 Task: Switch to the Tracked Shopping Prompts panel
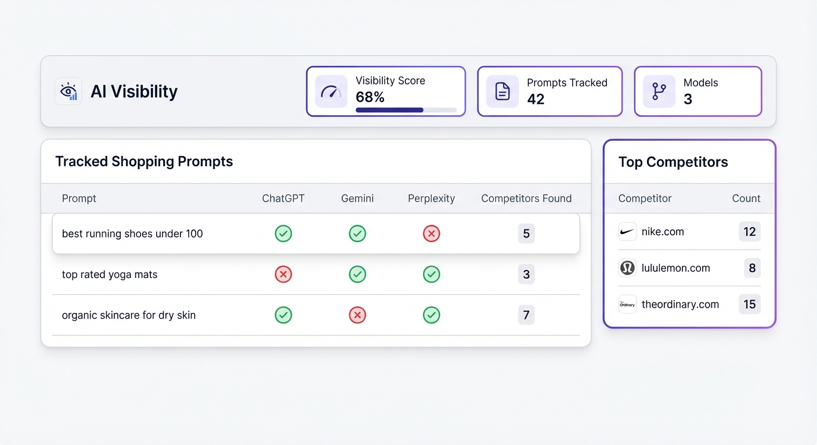click(x=144, y=161)
